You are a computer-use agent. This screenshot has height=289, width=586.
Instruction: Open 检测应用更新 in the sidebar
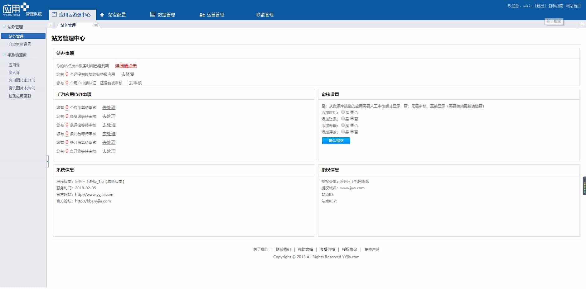click(x=20, y=96)
